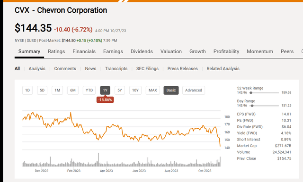View SEC Filings
Image resolution: width=303 pixels, height=182 pixels.
(x=147, y=69)
